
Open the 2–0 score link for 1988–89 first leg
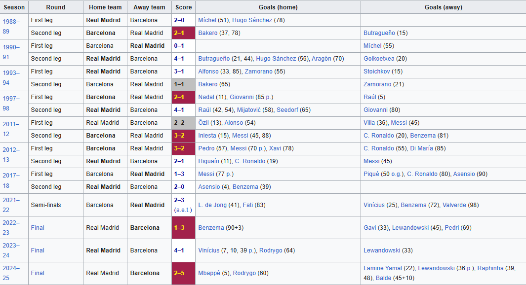pyautogui.click(x=179, y=20)
